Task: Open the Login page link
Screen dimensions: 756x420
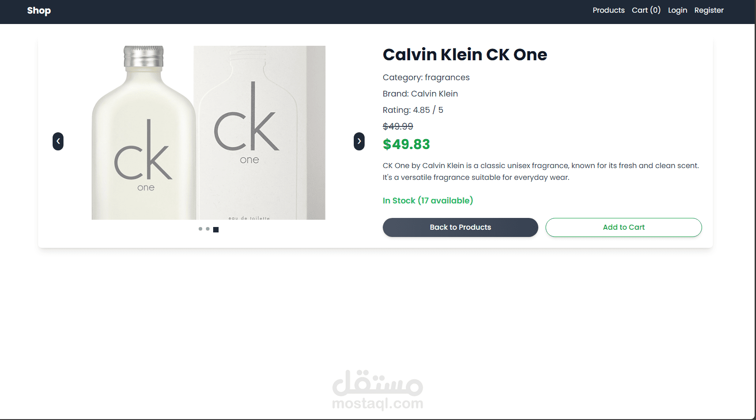Action: 678,10
